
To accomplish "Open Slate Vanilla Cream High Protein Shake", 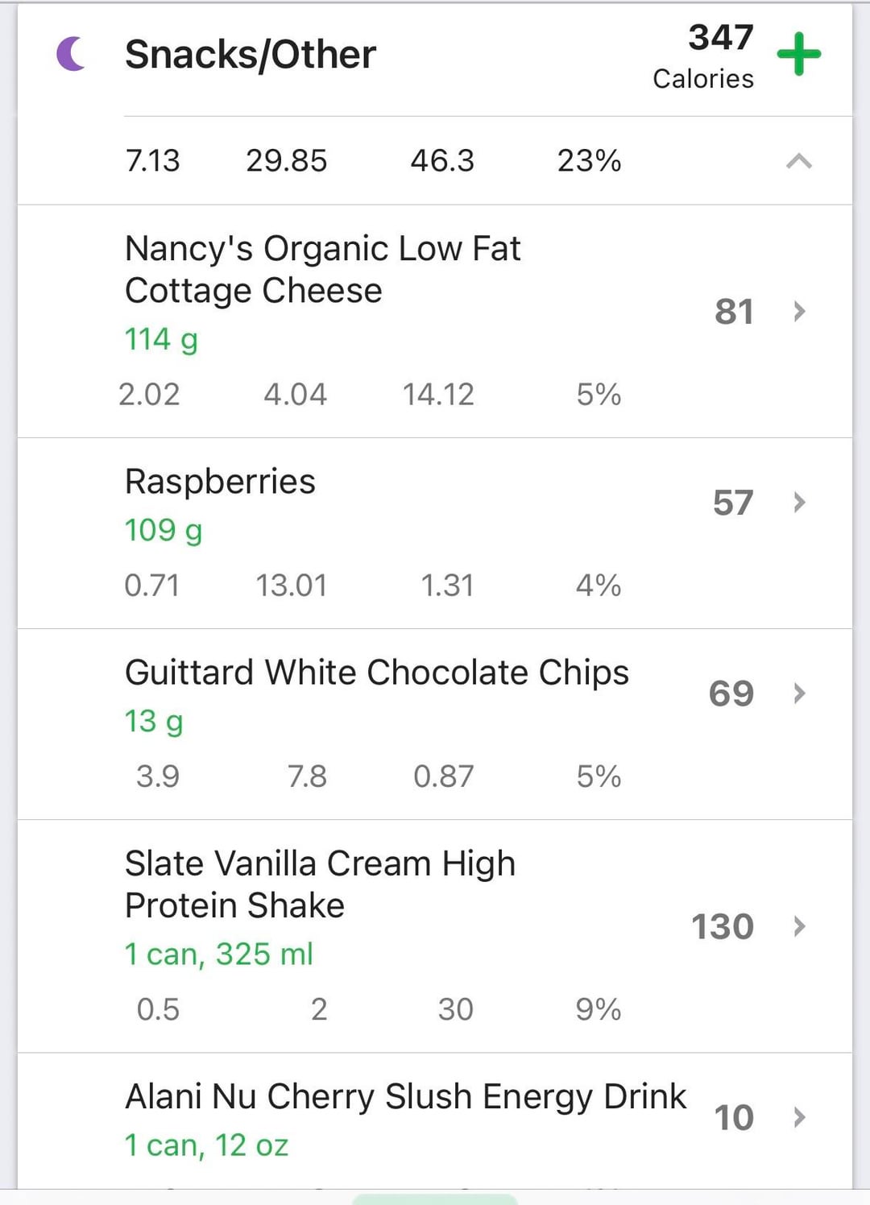I will tap(320, 884).
